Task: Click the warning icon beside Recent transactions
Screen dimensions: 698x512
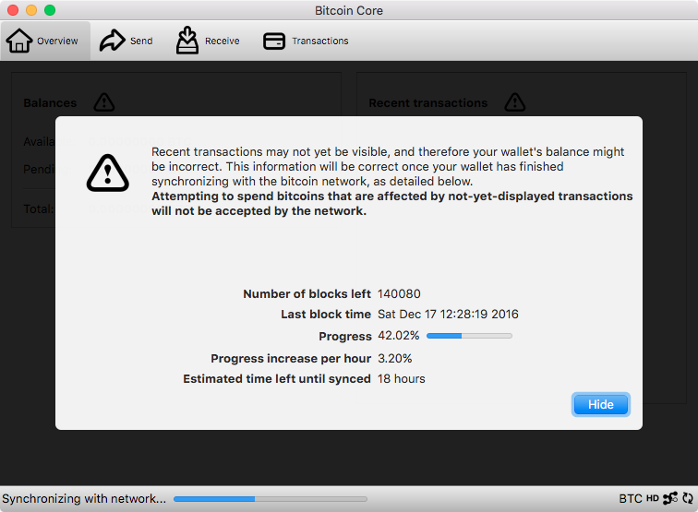Action: coord(515,102)
